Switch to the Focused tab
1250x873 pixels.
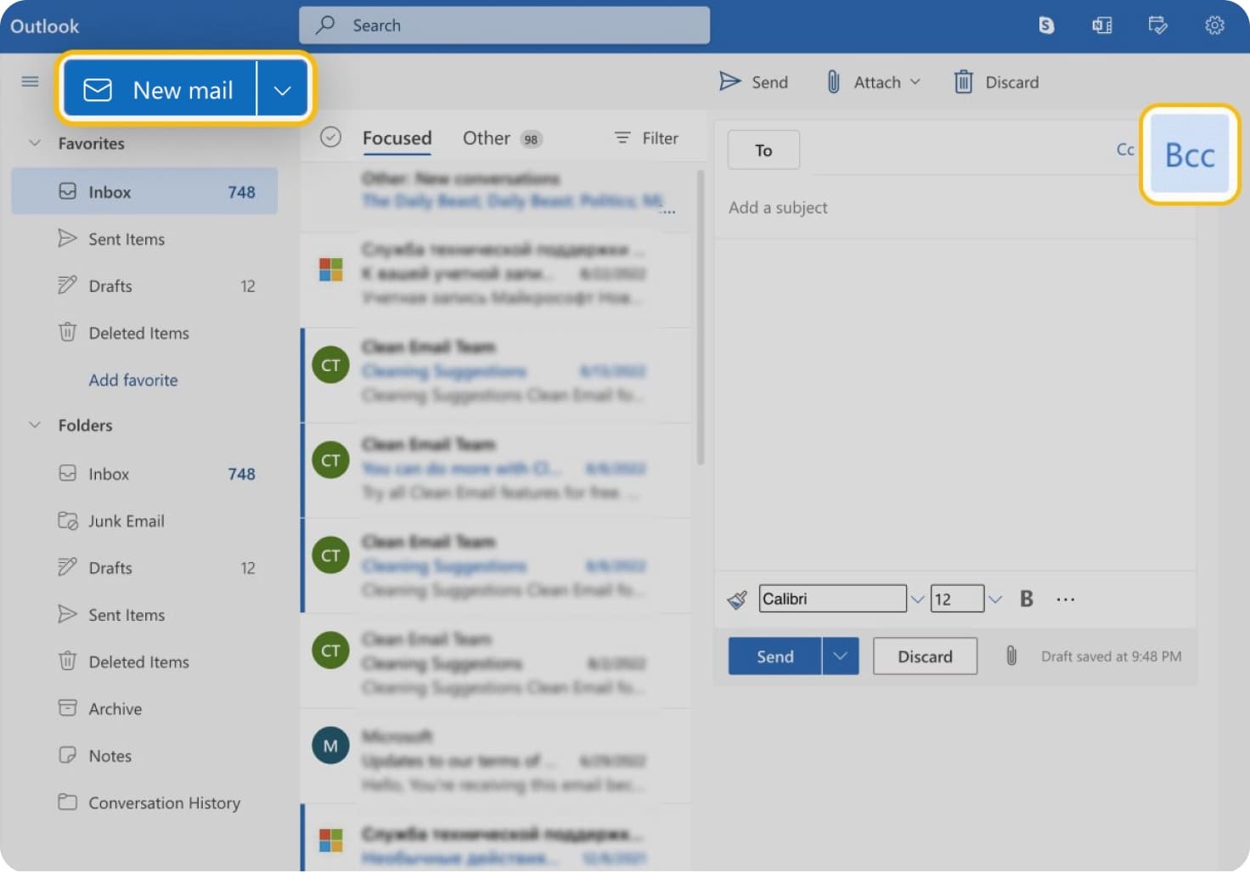pos(397,138)
